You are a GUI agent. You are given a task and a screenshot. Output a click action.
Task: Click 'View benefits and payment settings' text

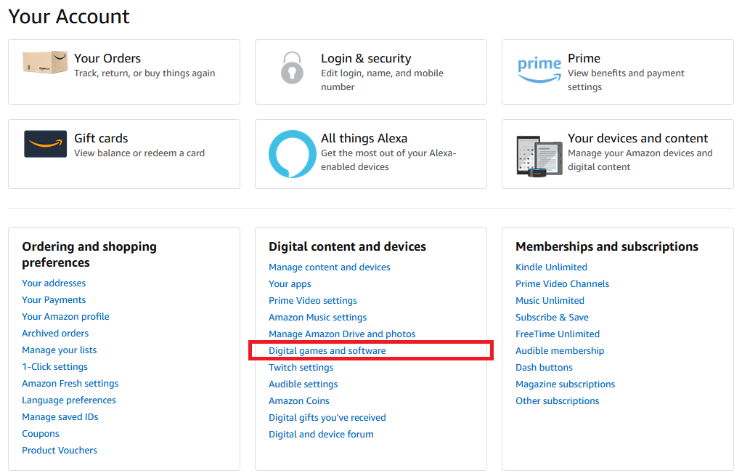pyautogui.click(x=626, y=80)
